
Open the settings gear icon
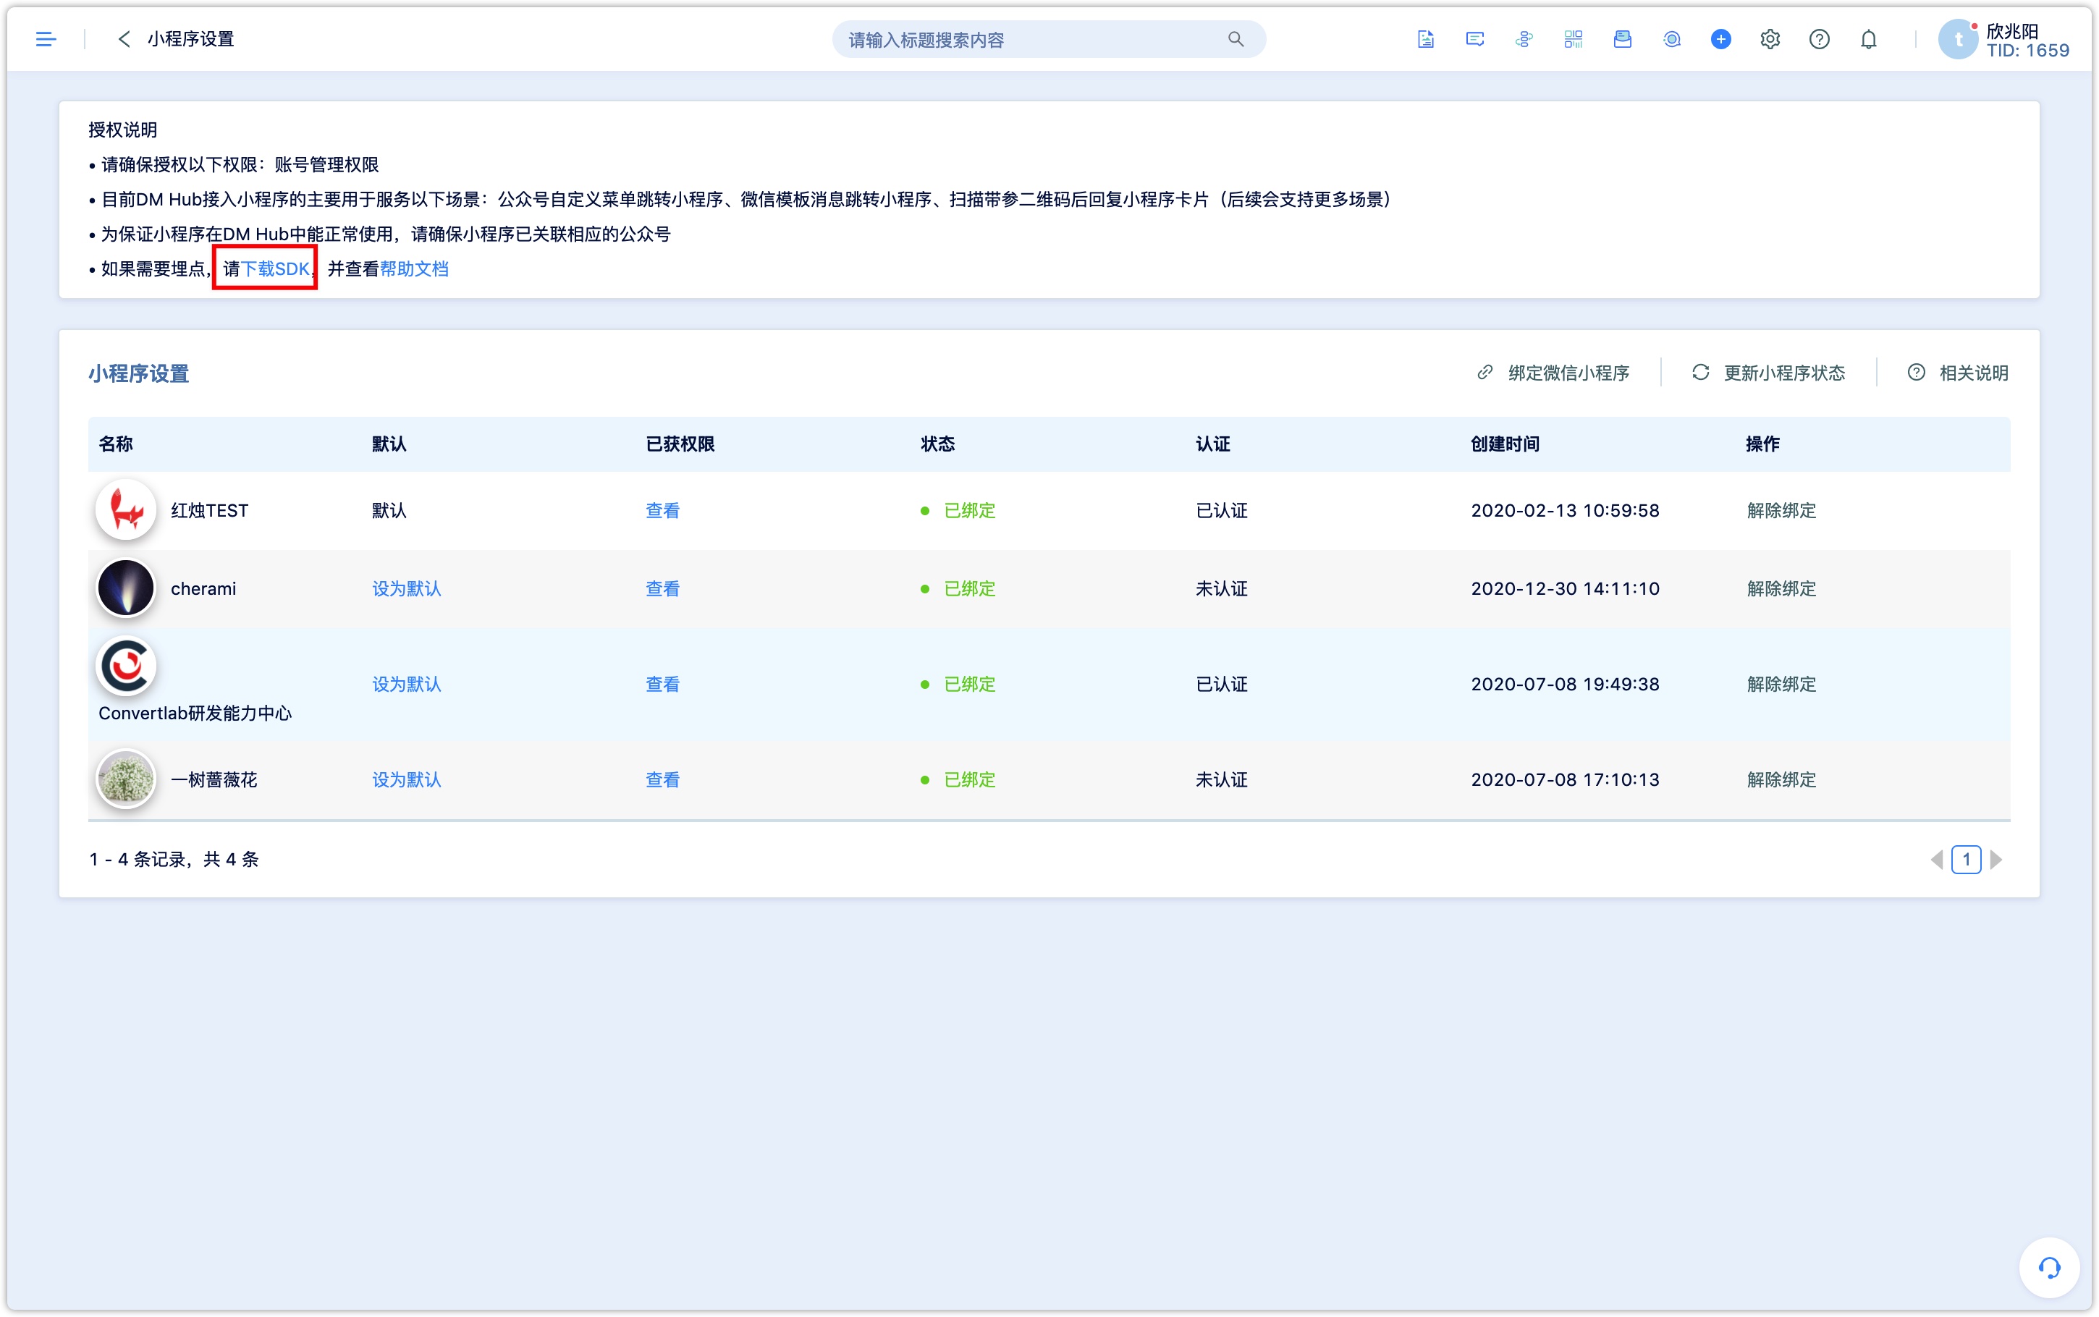click(1770, 39)
